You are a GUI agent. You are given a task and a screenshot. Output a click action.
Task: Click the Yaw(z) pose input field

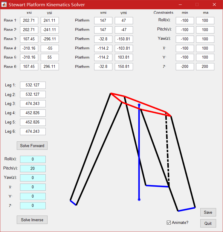click(x=33, y=178)
